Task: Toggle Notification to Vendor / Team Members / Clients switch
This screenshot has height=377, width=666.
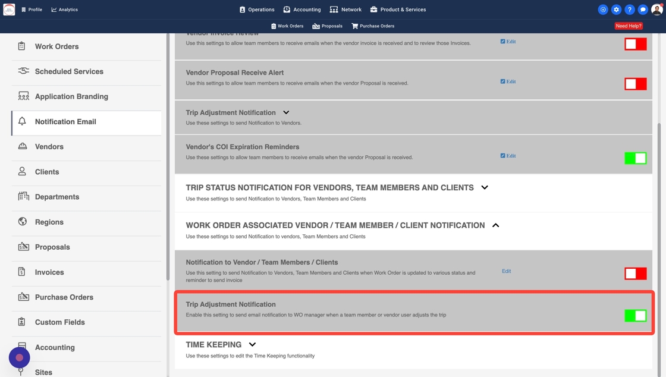Action: (636, 274)
